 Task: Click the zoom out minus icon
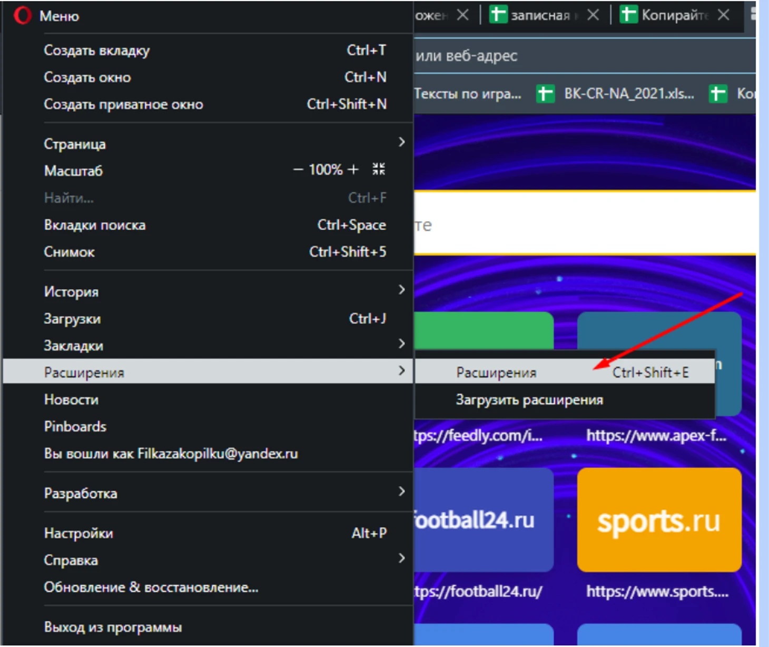[298, 170]
